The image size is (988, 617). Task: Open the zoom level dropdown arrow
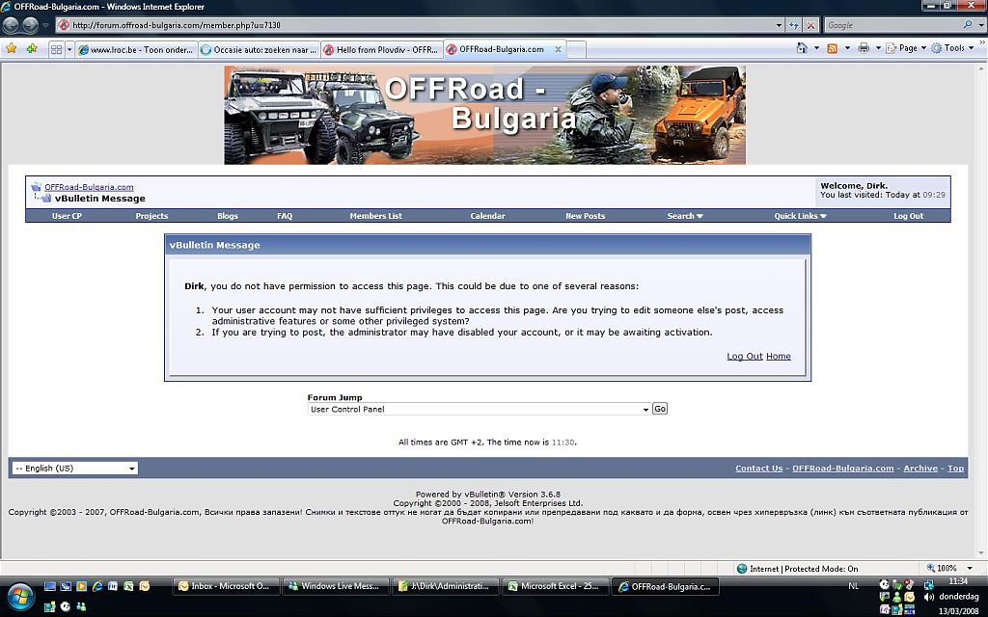(x=970, y=569)
